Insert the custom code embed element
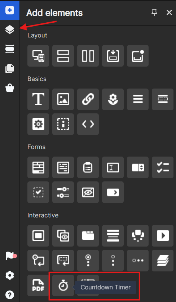The height and width of the screenshot is (302, 176). click(88, 124)
